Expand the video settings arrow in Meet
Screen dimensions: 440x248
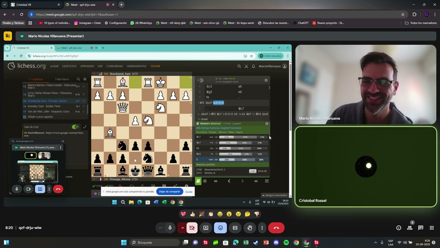pos(182,228)
